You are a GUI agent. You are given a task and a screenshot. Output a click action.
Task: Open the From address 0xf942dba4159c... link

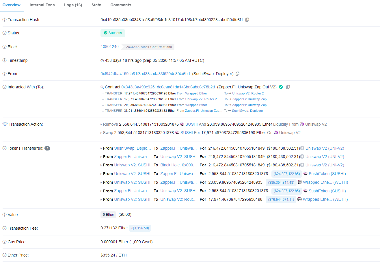click(145, 74)
